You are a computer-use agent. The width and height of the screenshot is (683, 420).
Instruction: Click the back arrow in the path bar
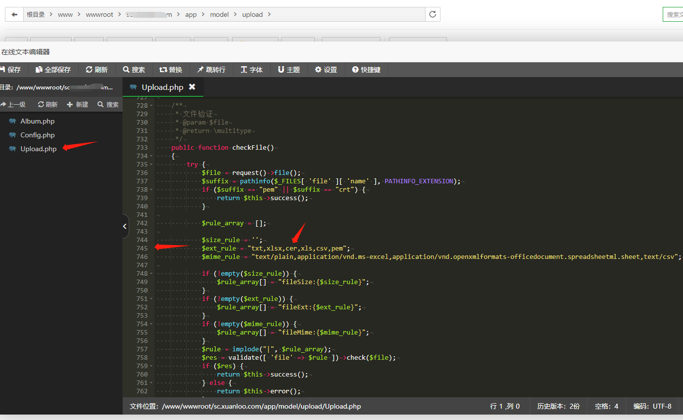pos(14,14)
